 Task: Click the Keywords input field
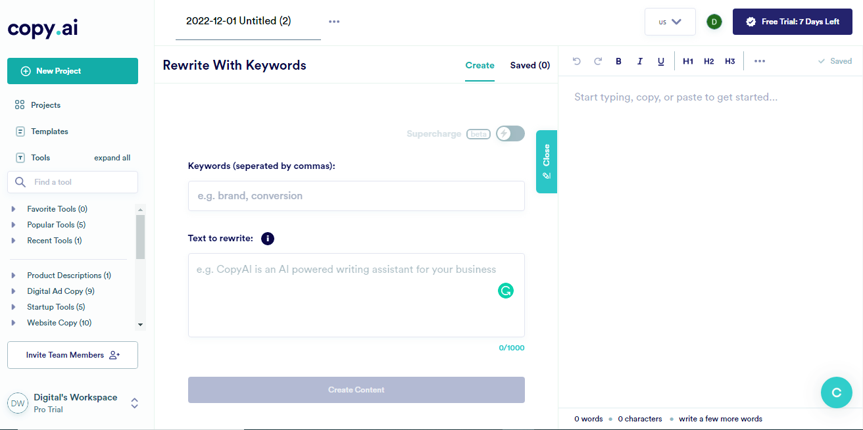[x=357, y=196]
